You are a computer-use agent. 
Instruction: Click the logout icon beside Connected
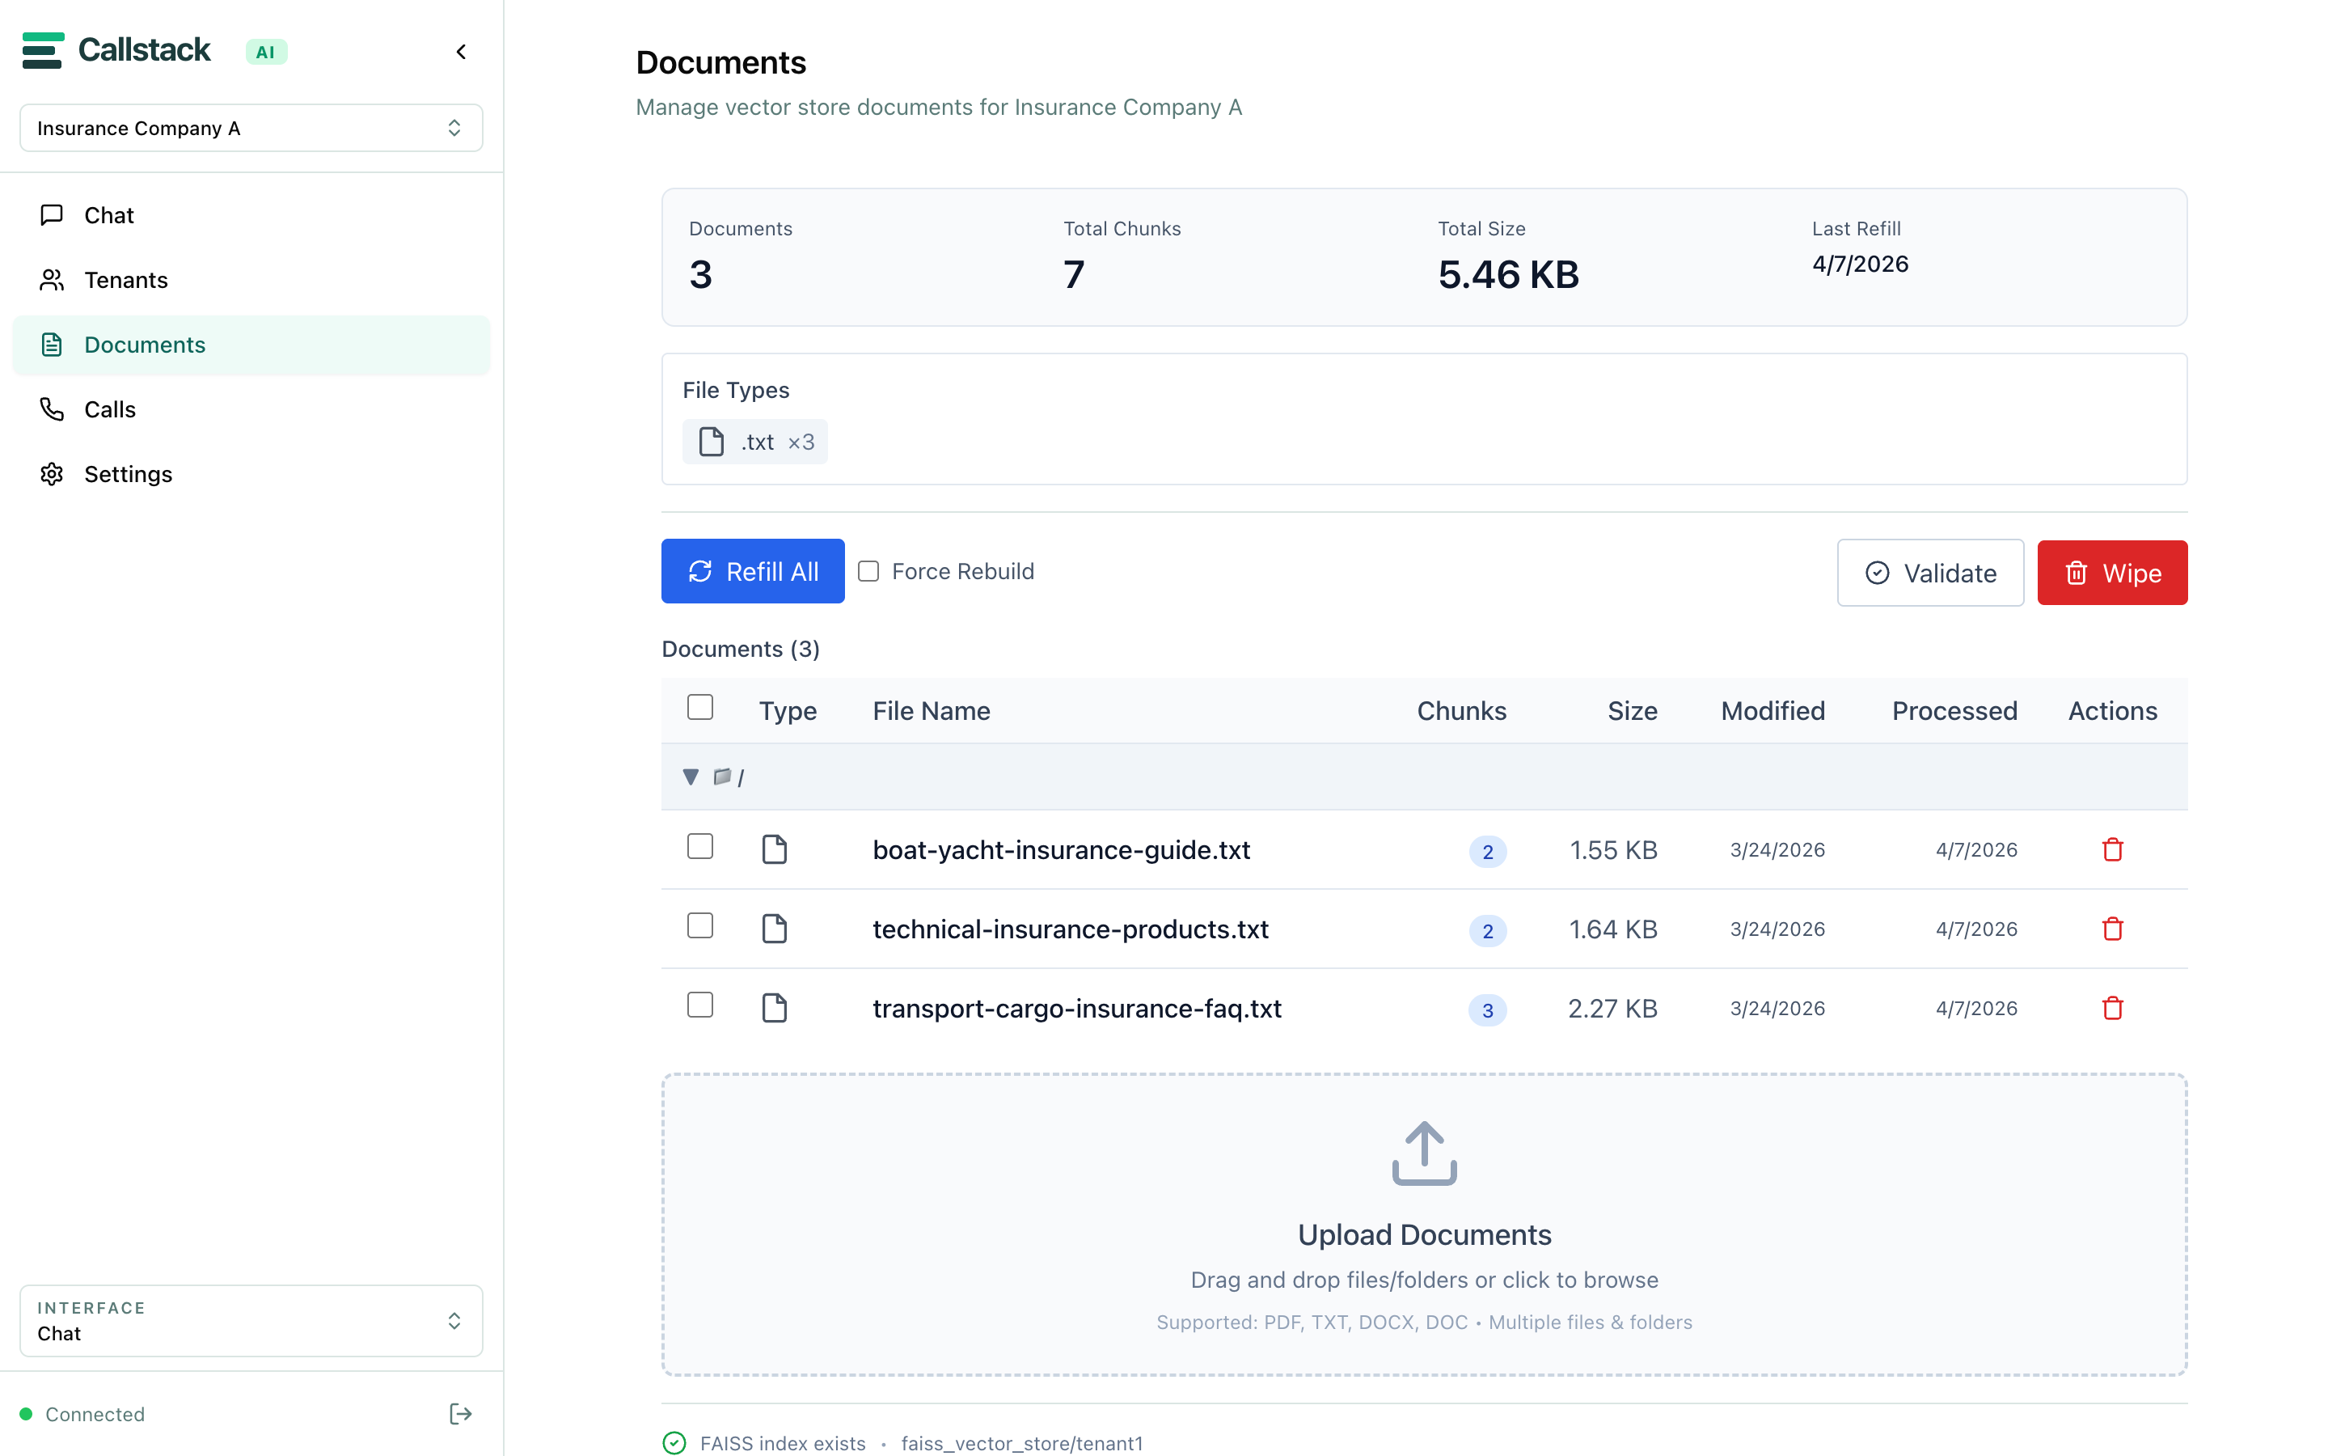pyautogui.click(x=460, y=1414)
